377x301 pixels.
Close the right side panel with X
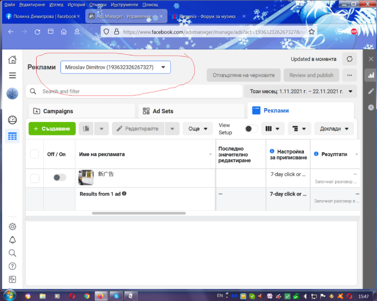[371, 59]
